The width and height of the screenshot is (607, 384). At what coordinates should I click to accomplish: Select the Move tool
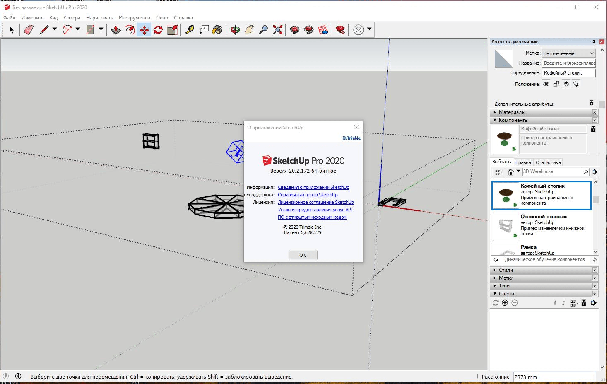pyautogui.click(x=144, y=29)
